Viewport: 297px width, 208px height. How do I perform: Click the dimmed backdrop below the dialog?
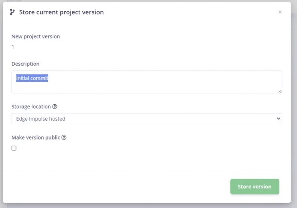pos(147,206)
